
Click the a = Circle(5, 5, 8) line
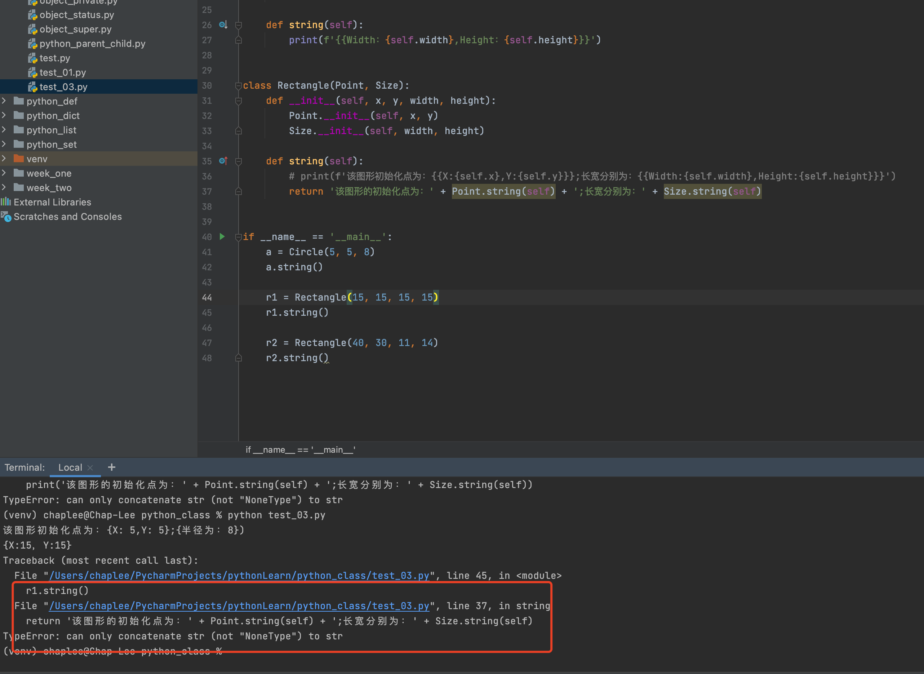320,252
